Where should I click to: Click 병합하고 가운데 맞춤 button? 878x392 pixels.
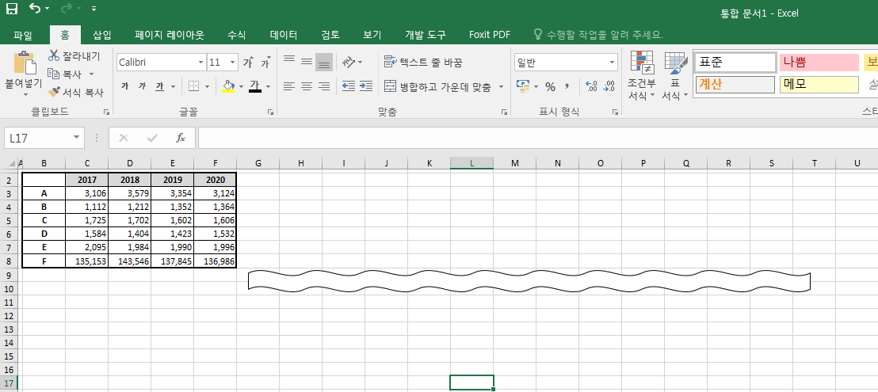(x=438, y=86)
